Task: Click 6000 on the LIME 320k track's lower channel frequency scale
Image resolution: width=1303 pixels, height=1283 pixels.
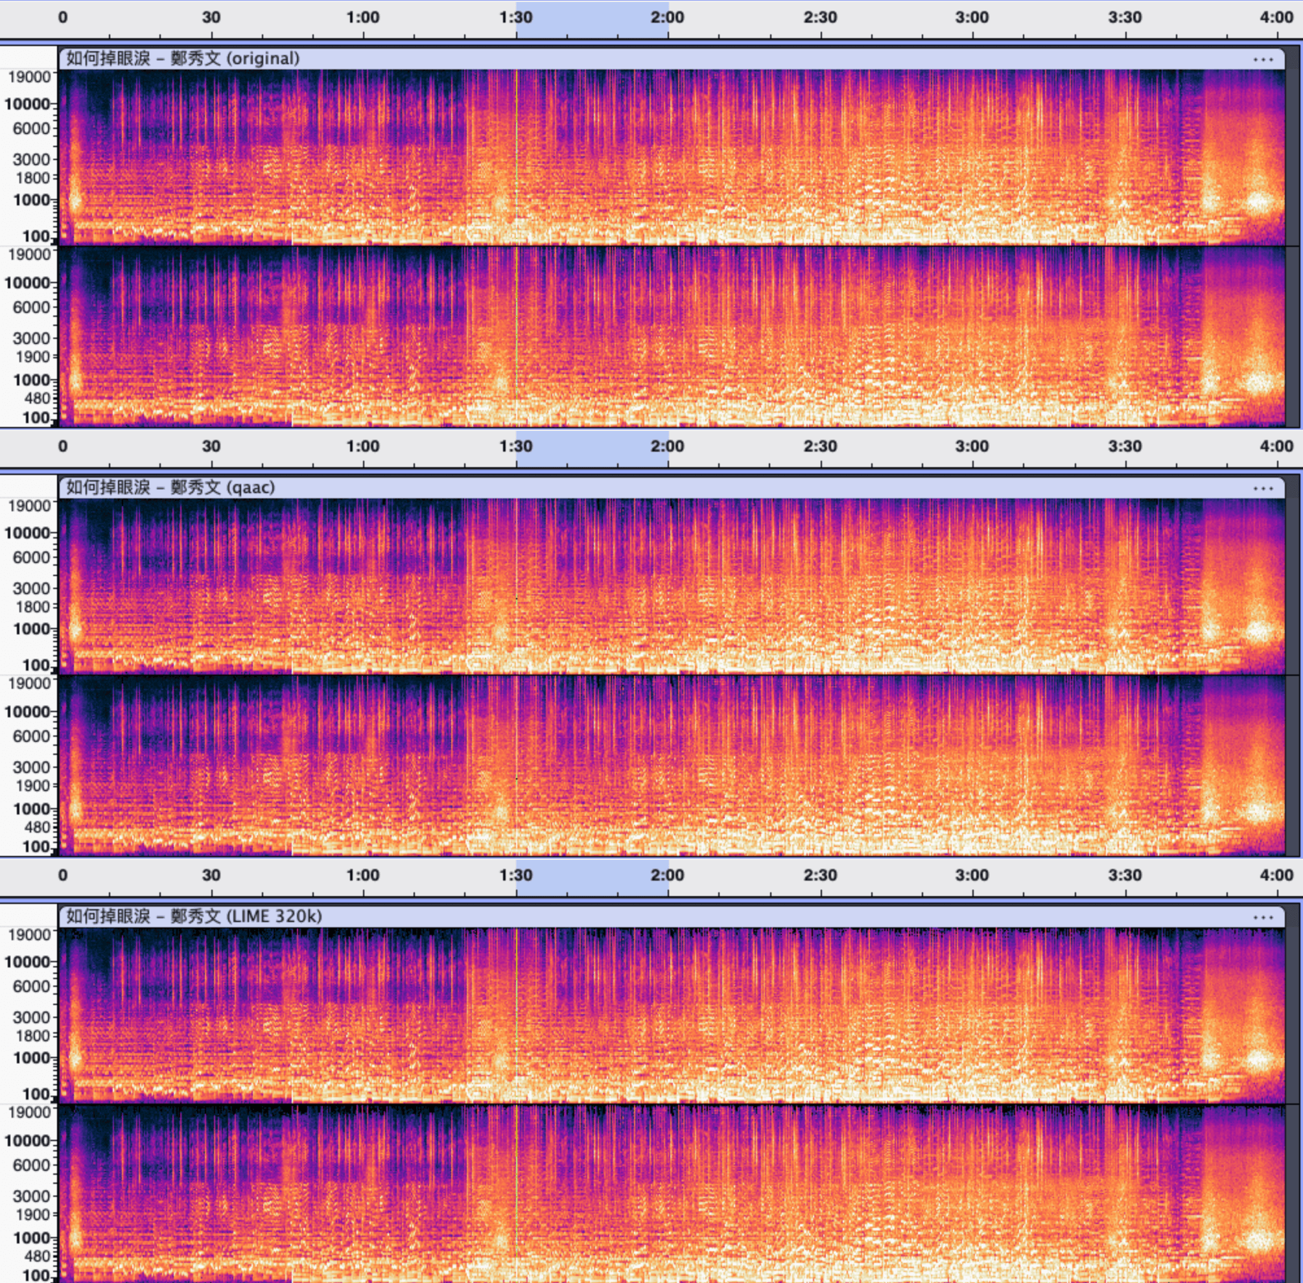Action: click(32, 1165)
